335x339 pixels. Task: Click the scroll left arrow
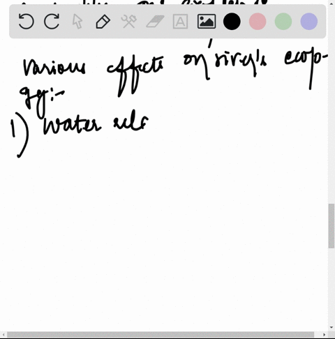[3, 335]
